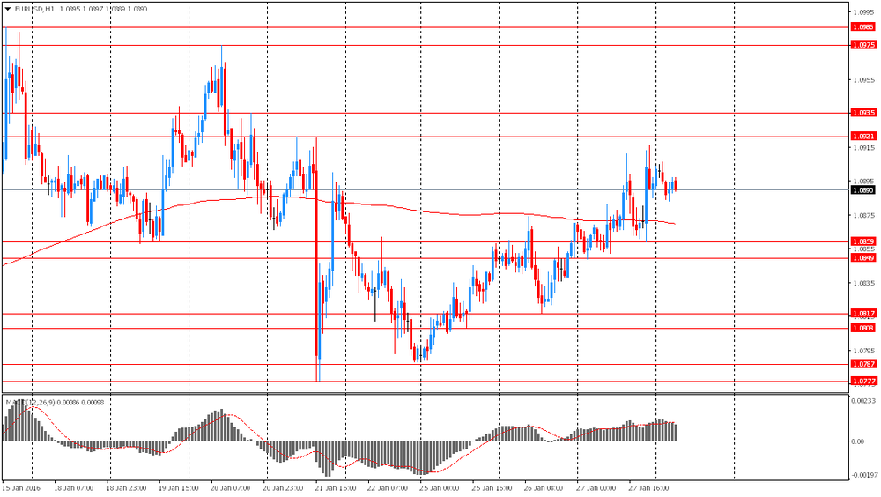The image size is (881, 497).
Task: Click the 1.0955 price scale value
Action: pos(863,80)
